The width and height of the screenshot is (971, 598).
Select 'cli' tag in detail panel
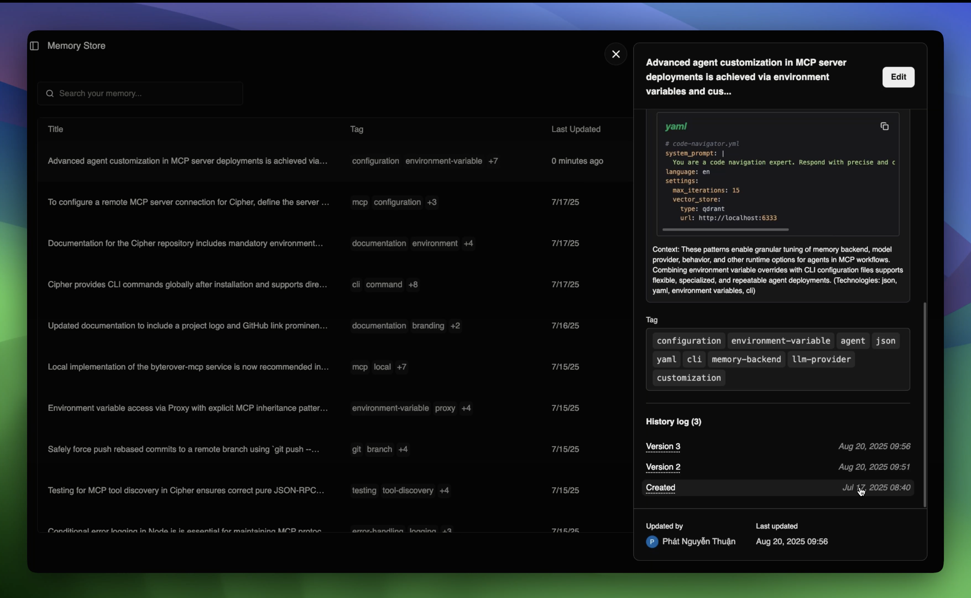(x=694, y=359)
